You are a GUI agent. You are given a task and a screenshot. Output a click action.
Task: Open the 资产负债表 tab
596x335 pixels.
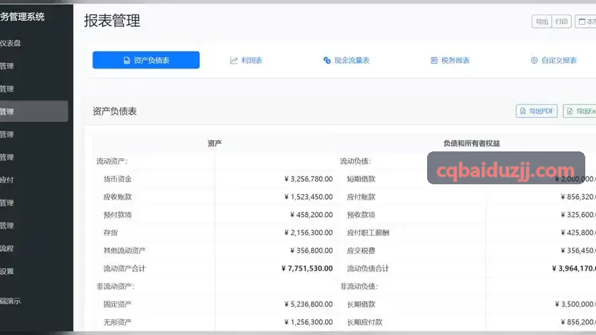pyautogui.click(x=146, y=60)
